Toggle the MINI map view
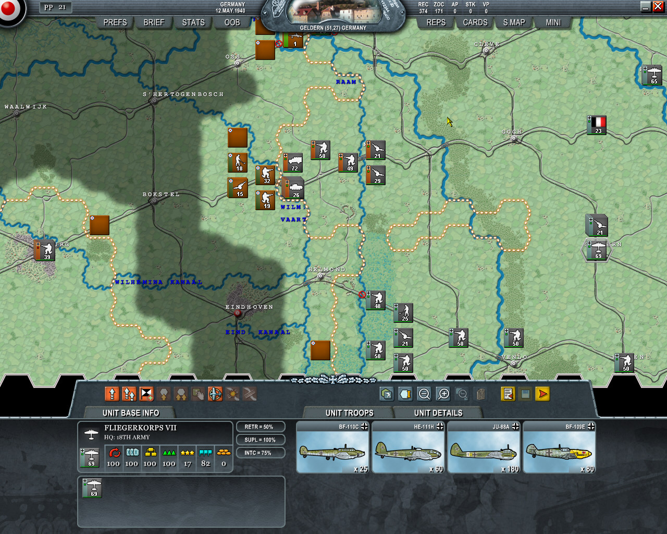This screenshot has height=534, width=667. (553, 22)
